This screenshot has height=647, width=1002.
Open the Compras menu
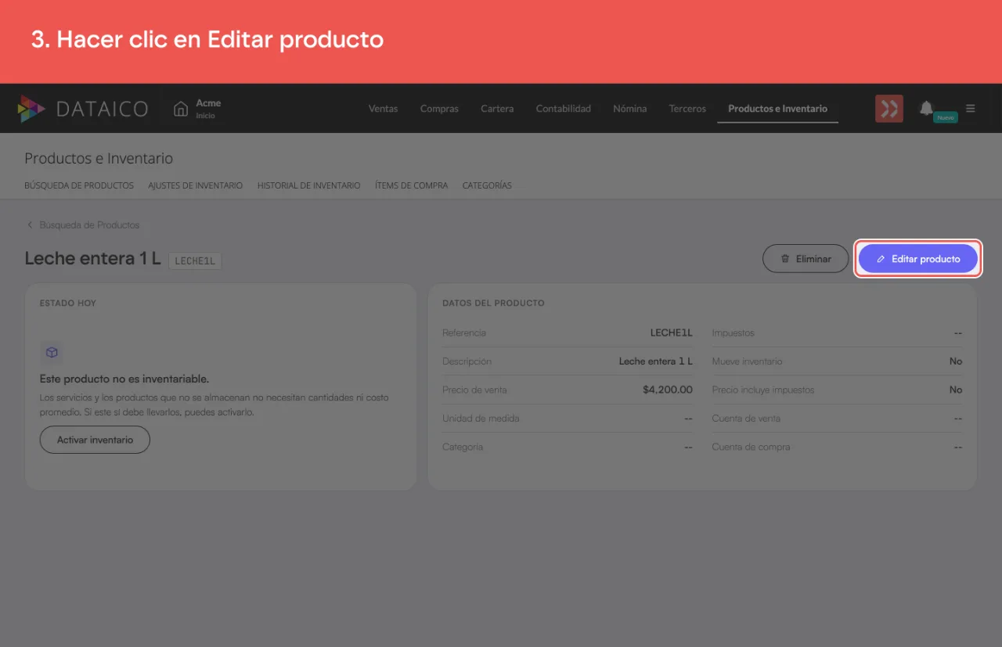coord(439,109)
